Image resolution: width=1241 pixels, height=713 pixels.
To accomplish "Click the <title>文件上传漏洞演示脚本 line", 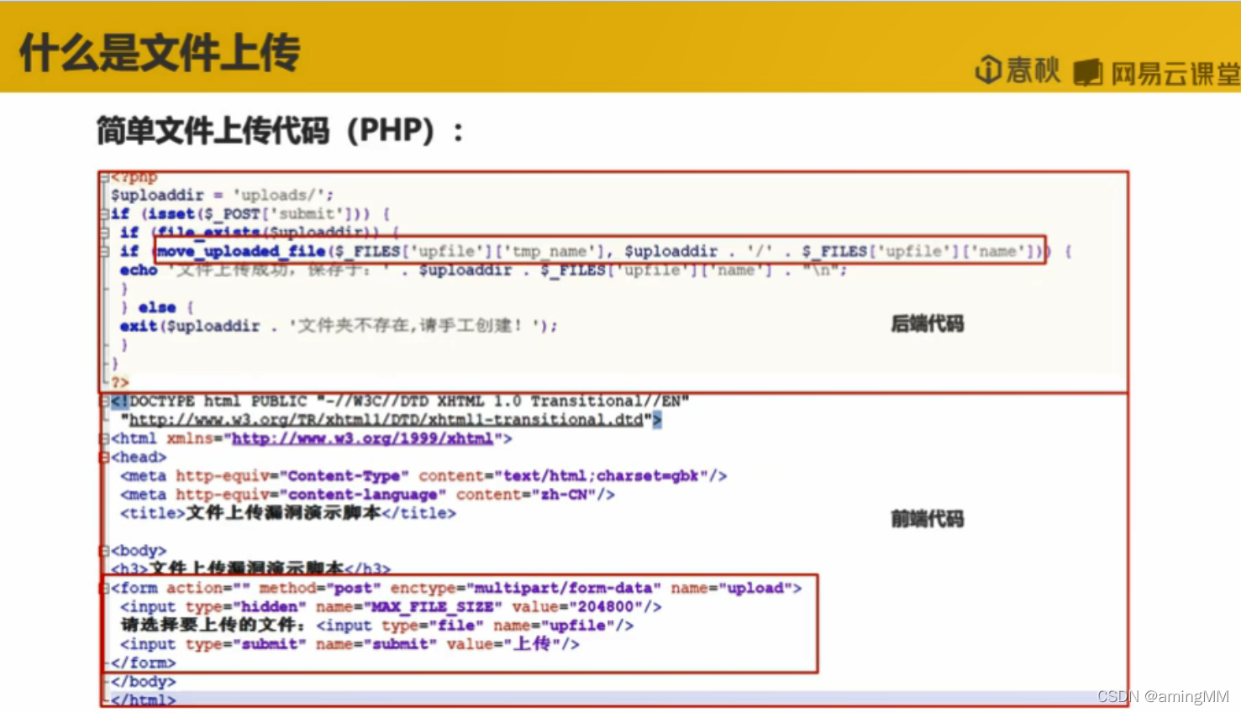I will tap(288, 513).
